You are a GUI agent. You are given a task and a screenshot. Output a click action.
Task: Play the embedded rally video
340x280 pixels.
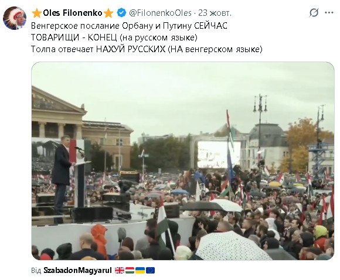183,161
